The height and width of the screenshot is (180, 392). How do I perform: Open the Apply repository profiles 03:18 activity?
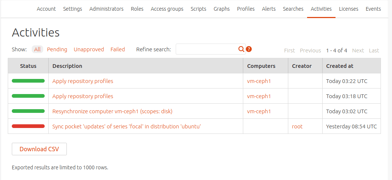coord(83,96)
